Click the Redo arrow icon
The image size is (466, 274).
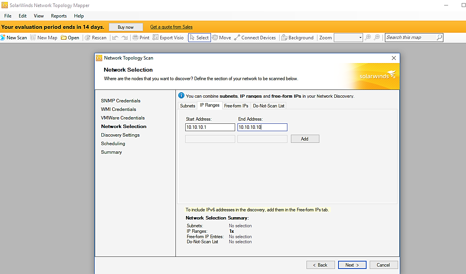click(x=124, y=38)
